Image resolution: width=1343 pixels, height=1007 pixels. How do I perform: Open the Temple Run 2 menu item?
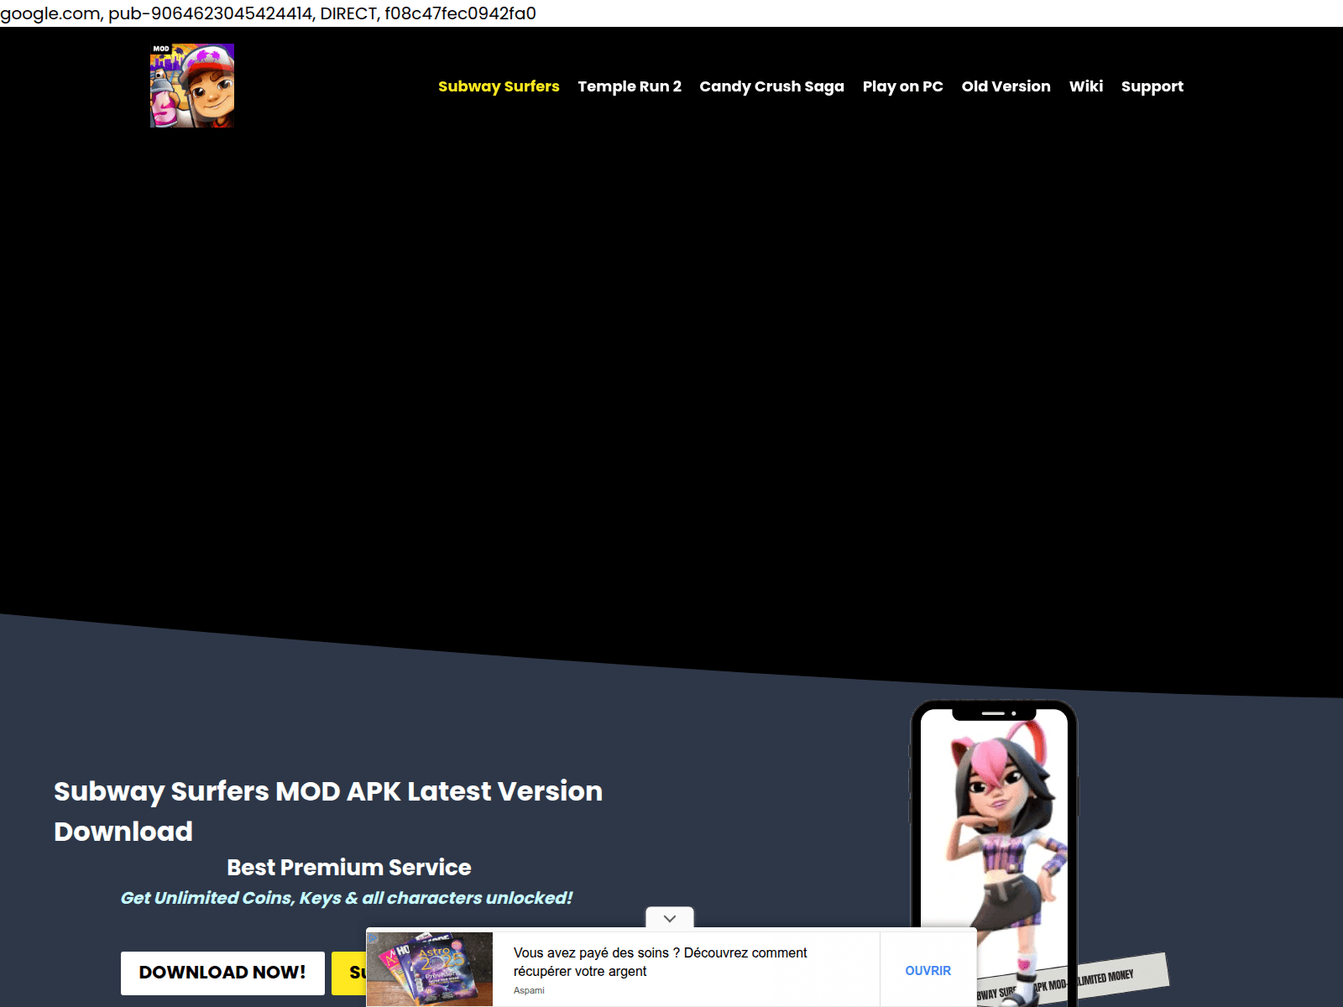(630, 86)
